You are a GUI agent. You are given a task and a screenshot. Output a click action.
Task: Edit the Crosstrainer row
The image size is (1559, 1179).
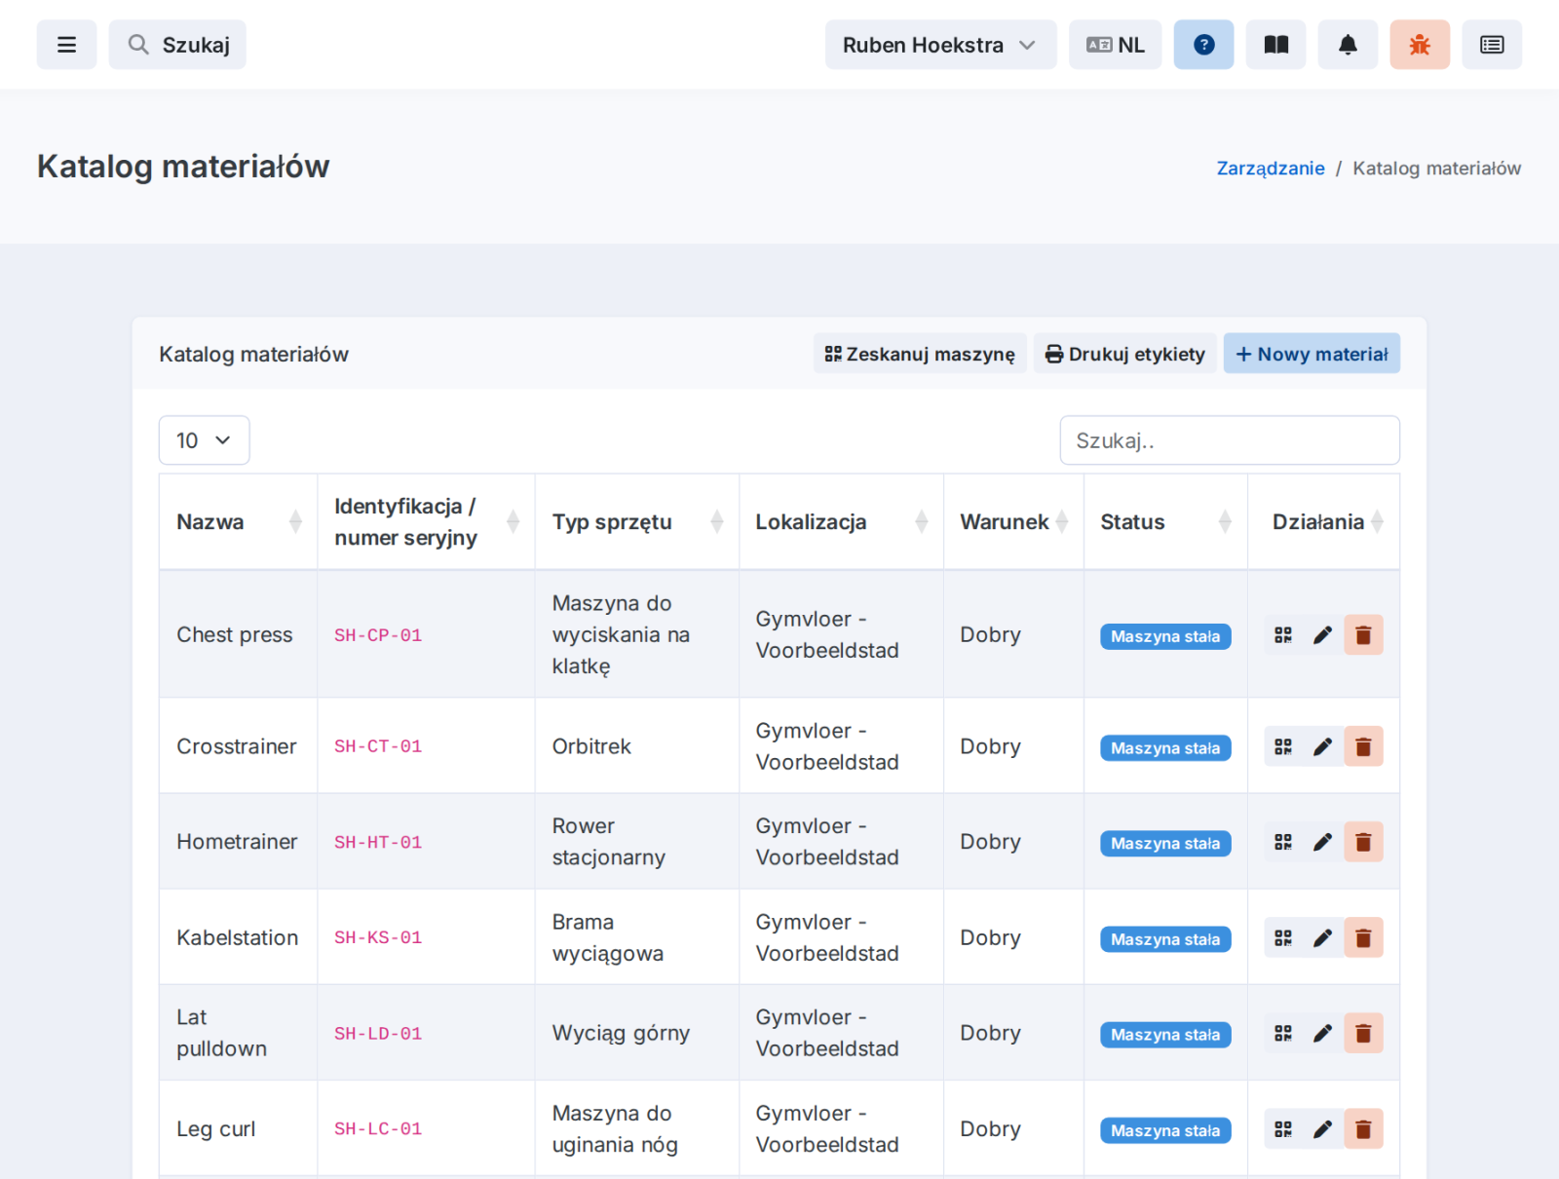[1322, 746]
